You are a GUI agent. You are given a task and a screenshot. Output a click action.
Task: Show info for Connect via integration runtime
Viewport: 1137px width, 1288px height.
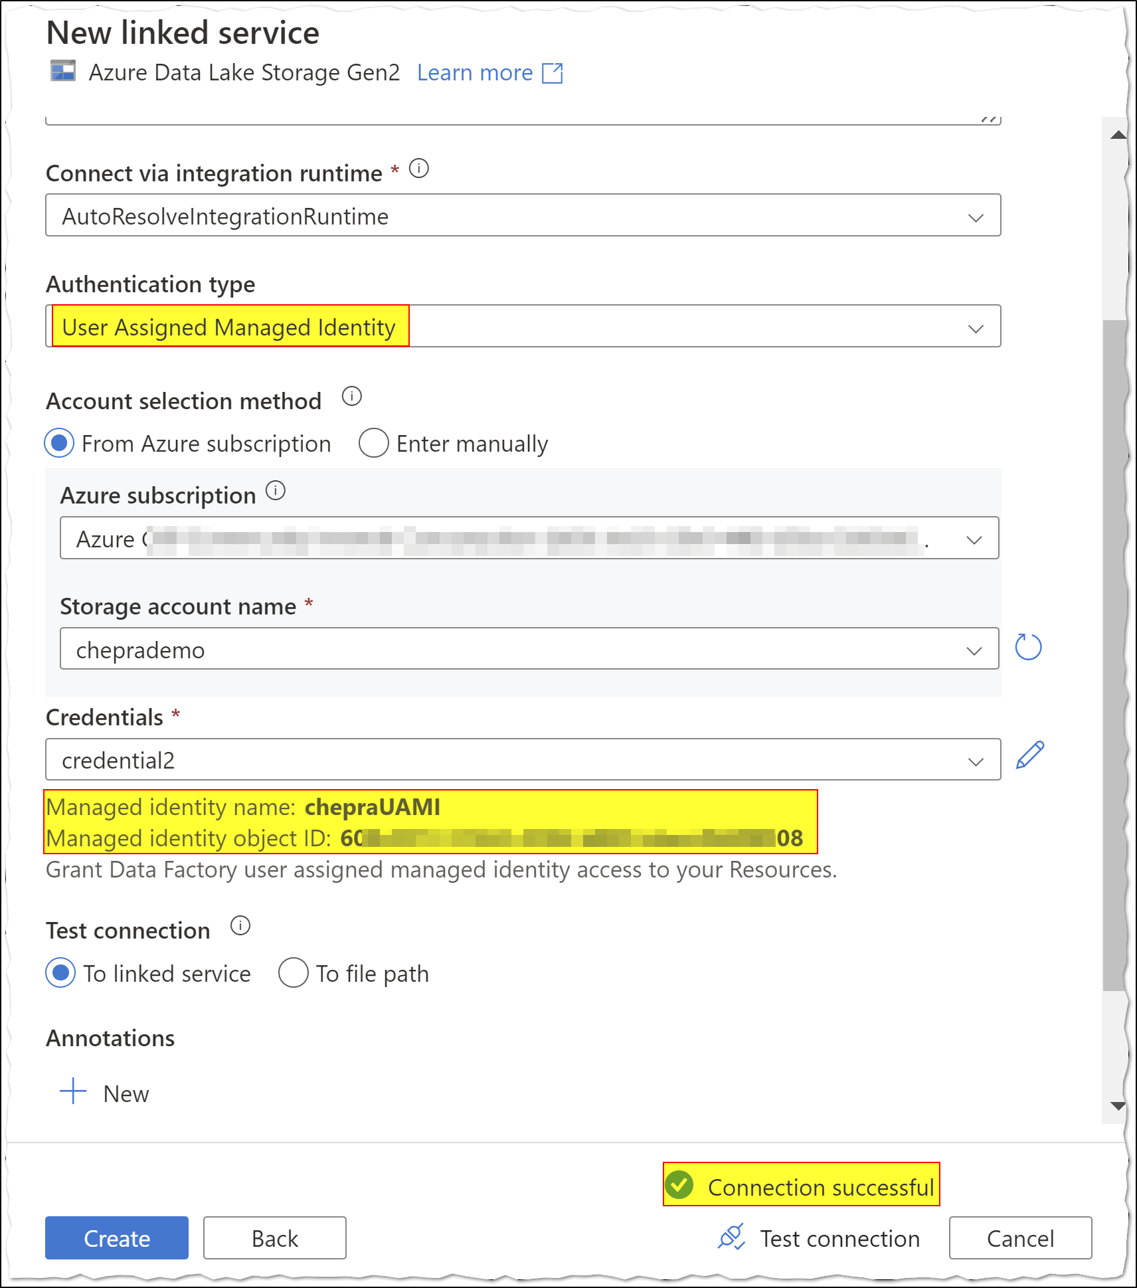[x=419, y=169]
